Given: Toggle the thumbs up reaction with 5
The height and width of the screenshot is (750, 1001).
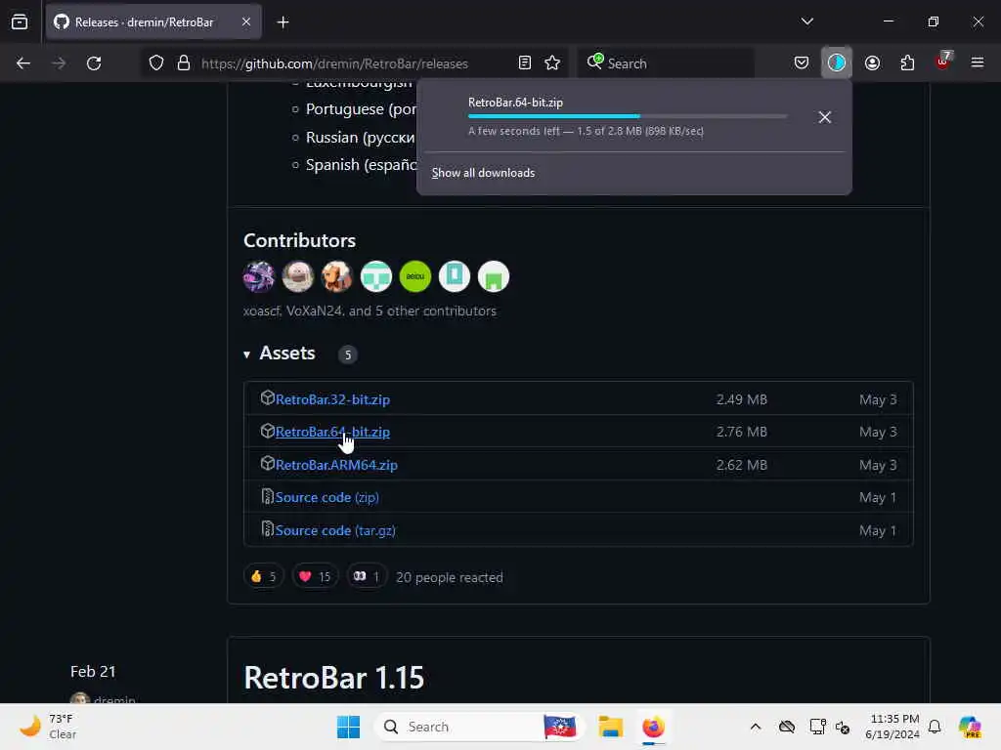Looking at the screenshot, I should click(264, 576).
